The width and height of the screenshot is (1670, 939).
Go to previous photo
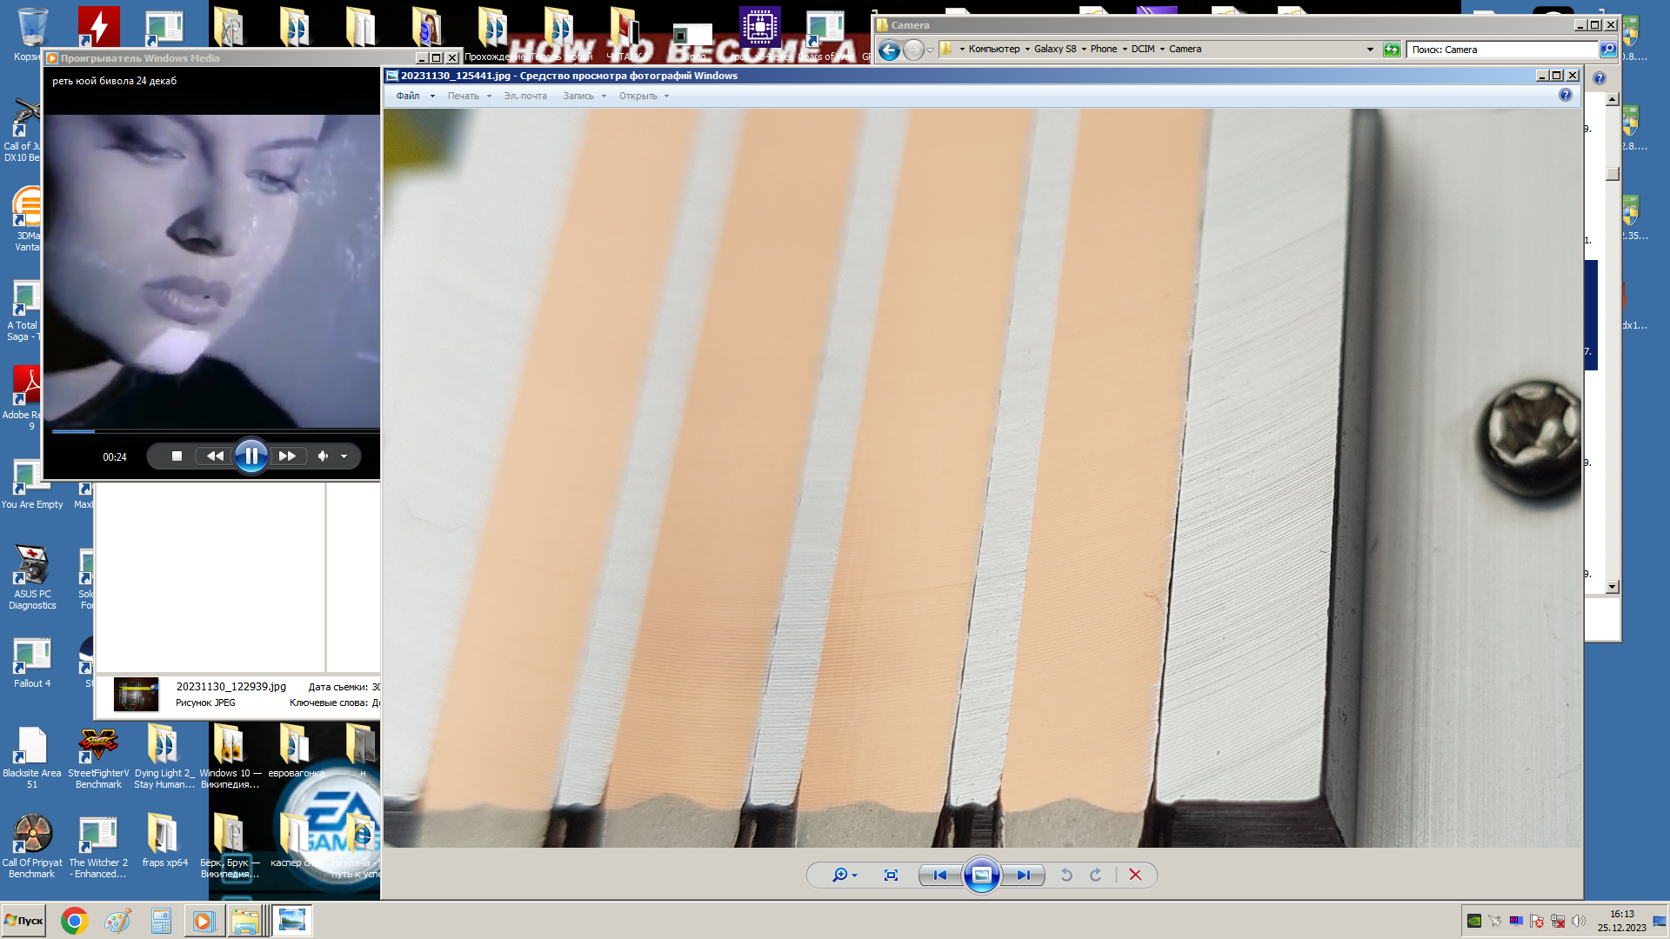tap(940, 876)
